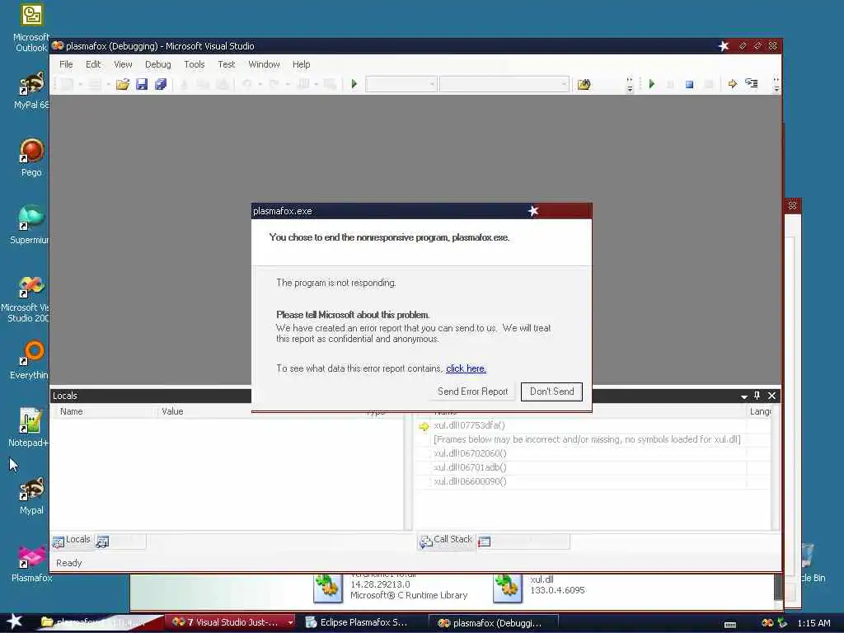Switch to Visual Studio Just-In-Time taskbar group
The height and width of the screenshot is (633, 844).
(230, 622)
